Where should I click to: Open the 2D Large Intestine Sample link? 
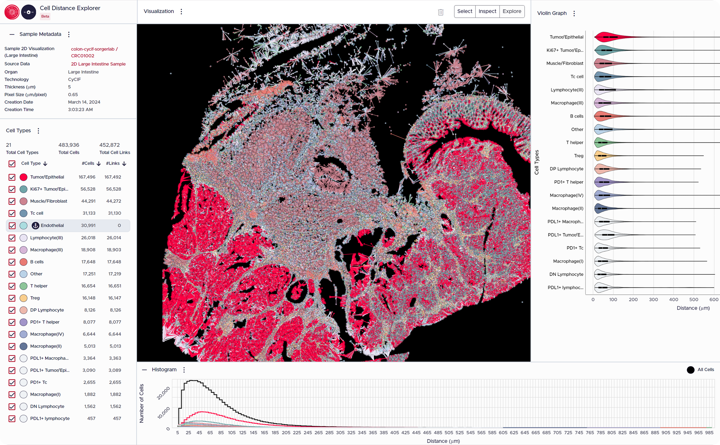tap(98, 64)
